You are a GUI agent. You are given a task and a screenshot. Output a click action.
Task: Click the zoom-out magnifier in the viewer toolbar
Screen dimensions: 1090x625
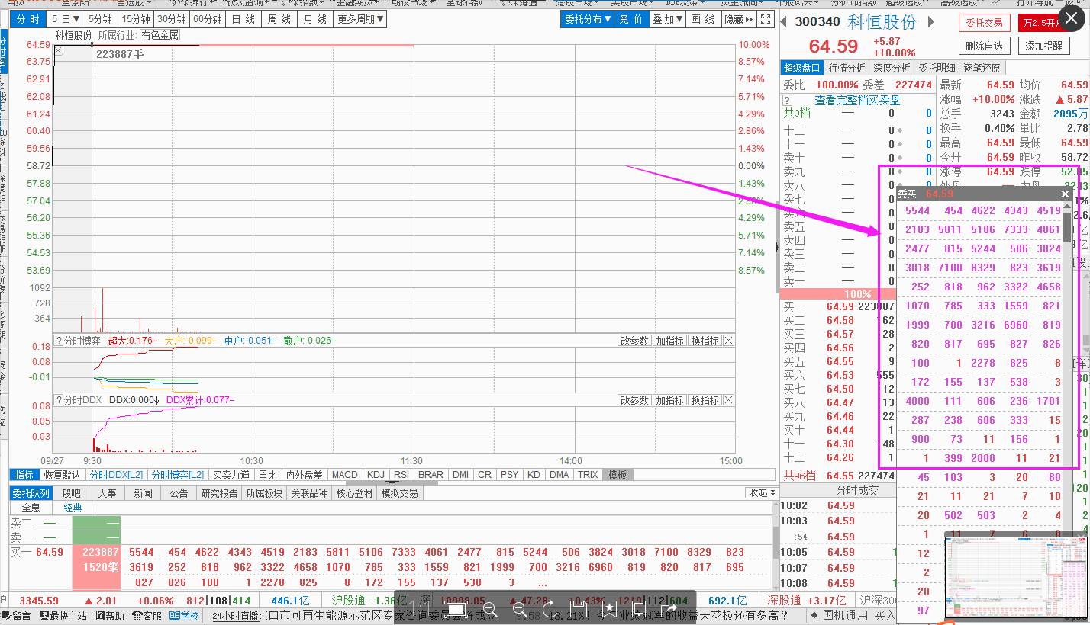pyautogui.click(x=520, y=608)
